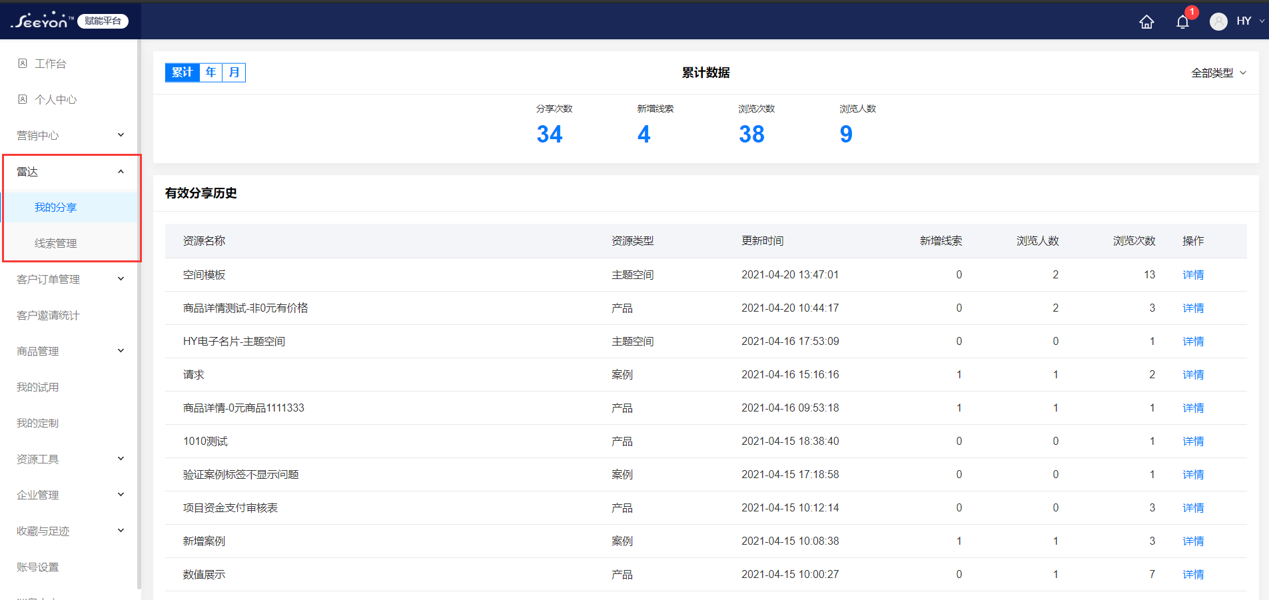Viewport: 1269px width, 600px height.
Task: Expand the 资源工具 menu
Action: point(121,459)
